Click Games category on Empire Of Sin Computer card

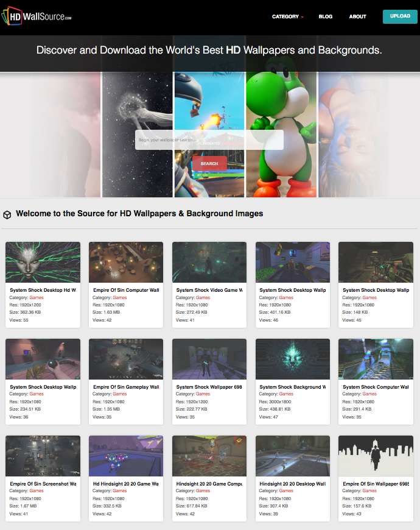(120, 297)
